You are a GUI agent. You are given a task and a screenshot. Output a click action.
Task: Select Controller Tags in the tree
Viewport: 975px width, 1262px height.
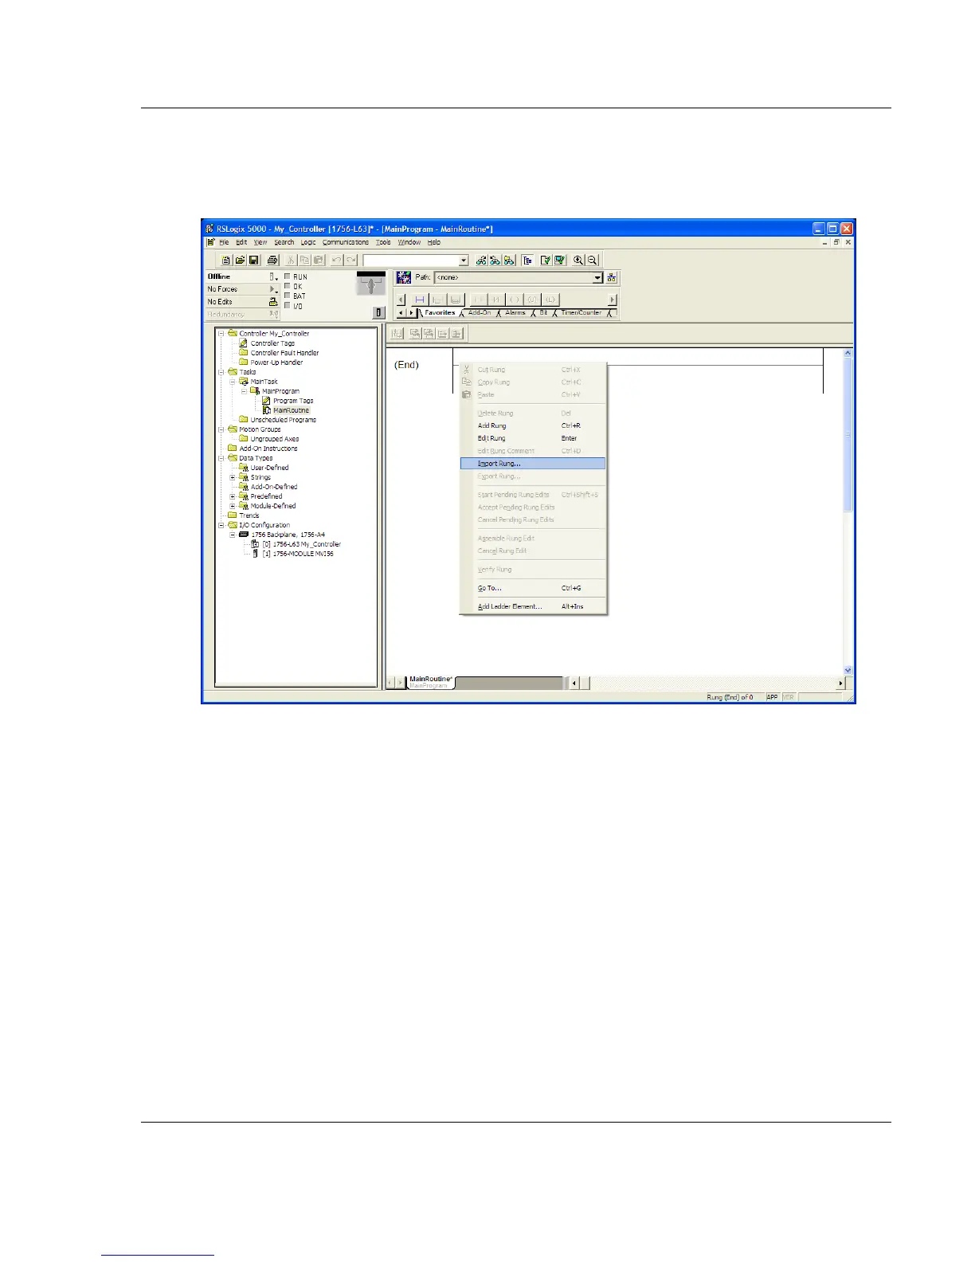point(272,343)
